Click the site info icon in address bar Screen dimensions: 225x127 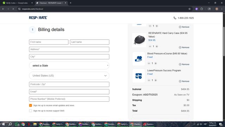pos(19,9)
